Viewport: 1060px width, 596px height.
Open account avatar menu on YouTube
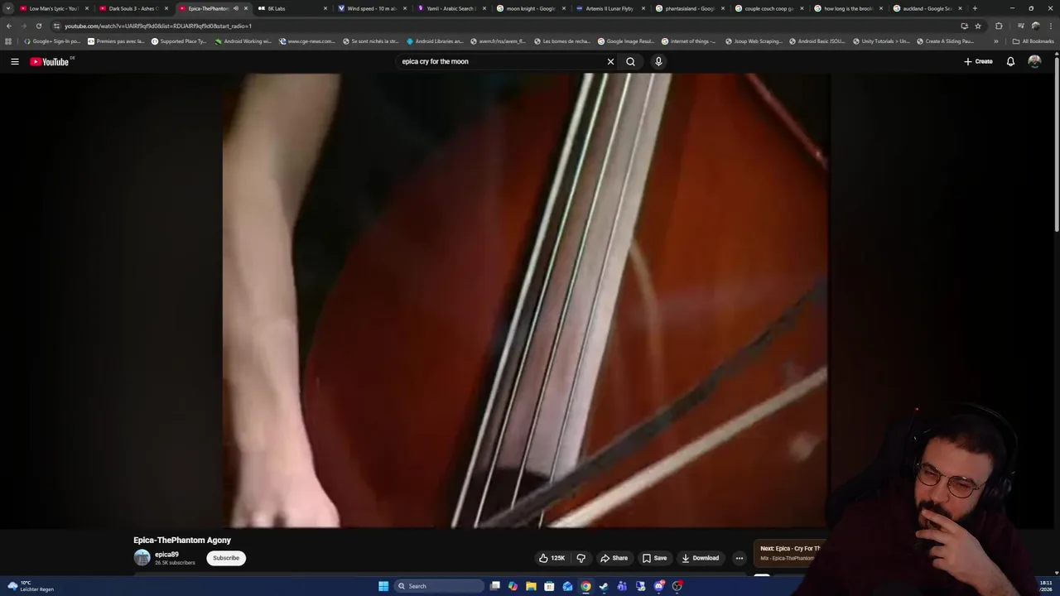(1034, 61)
